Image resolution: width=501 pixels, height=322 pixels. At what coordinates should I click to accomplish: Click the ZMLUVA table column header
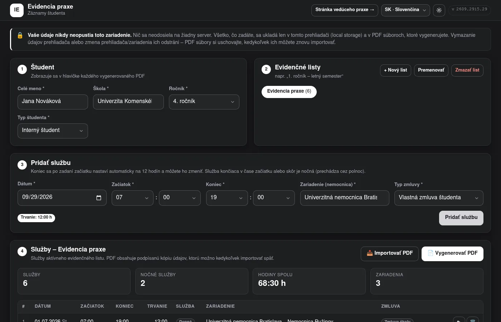[390, 306]
